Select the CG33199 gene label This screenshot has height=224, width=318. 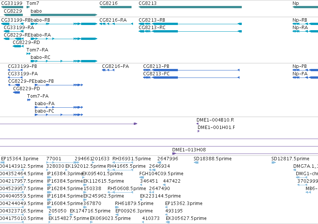tap(12, 3)
